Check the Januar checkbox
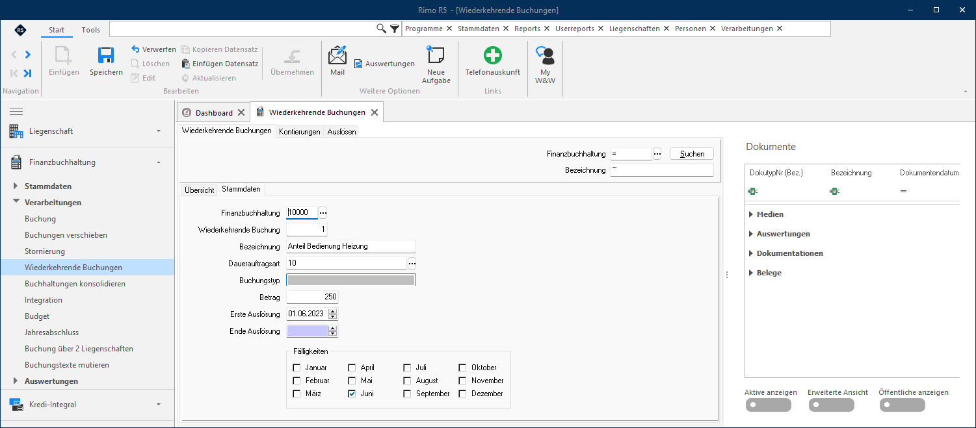This screenshot has width=976, height=428. click(297, 368)
